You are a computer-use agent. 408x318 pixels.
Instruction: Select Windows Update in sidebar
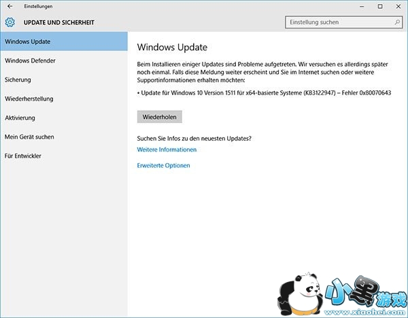pos(64,41)
